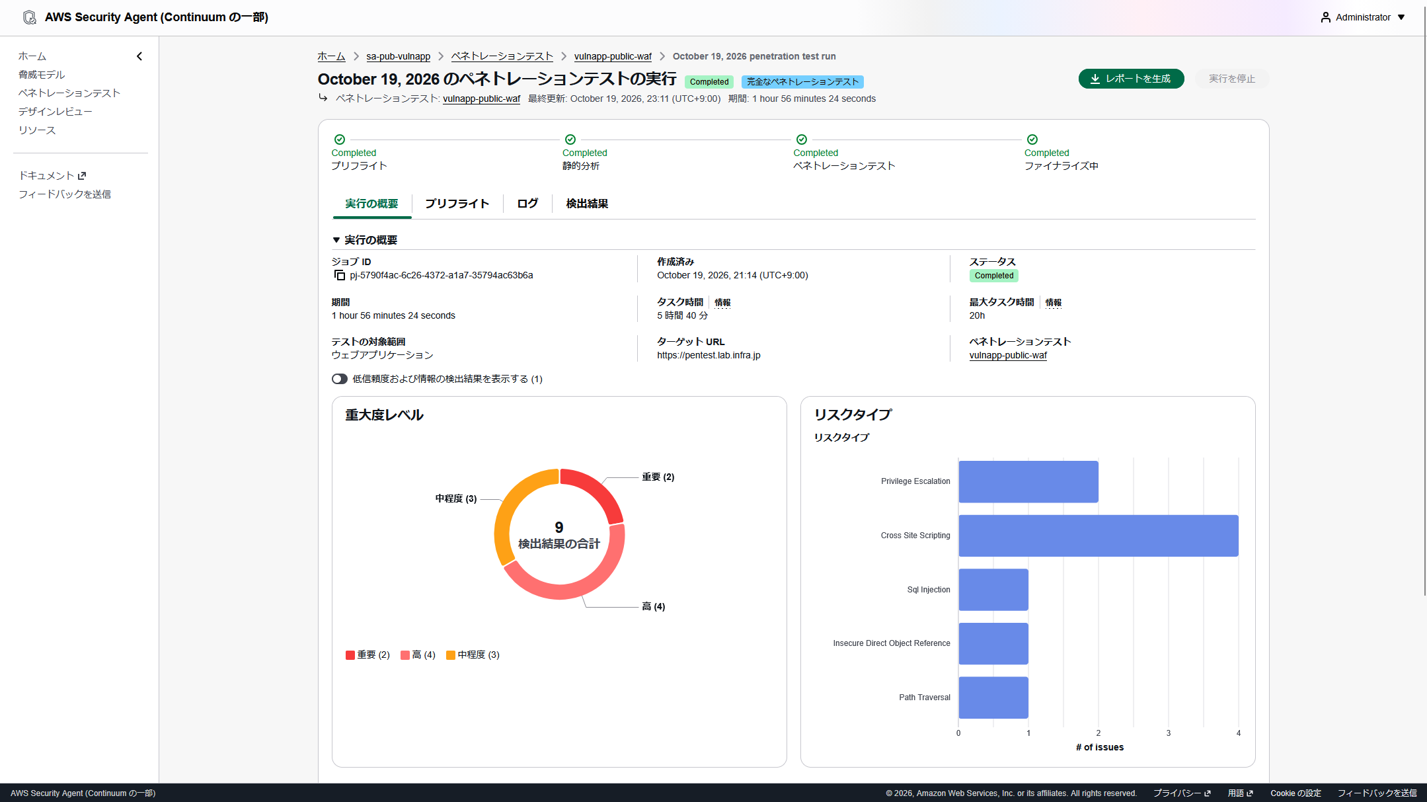1427x802 pixels.
Task: Switch to the ログ tab
Action: [x=527, y=204]
